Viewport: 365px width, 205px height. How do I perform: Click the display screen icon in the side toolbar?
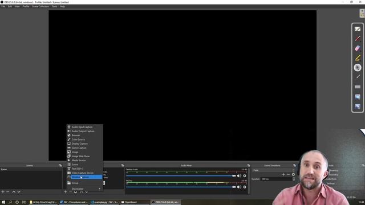pos(358,96)
